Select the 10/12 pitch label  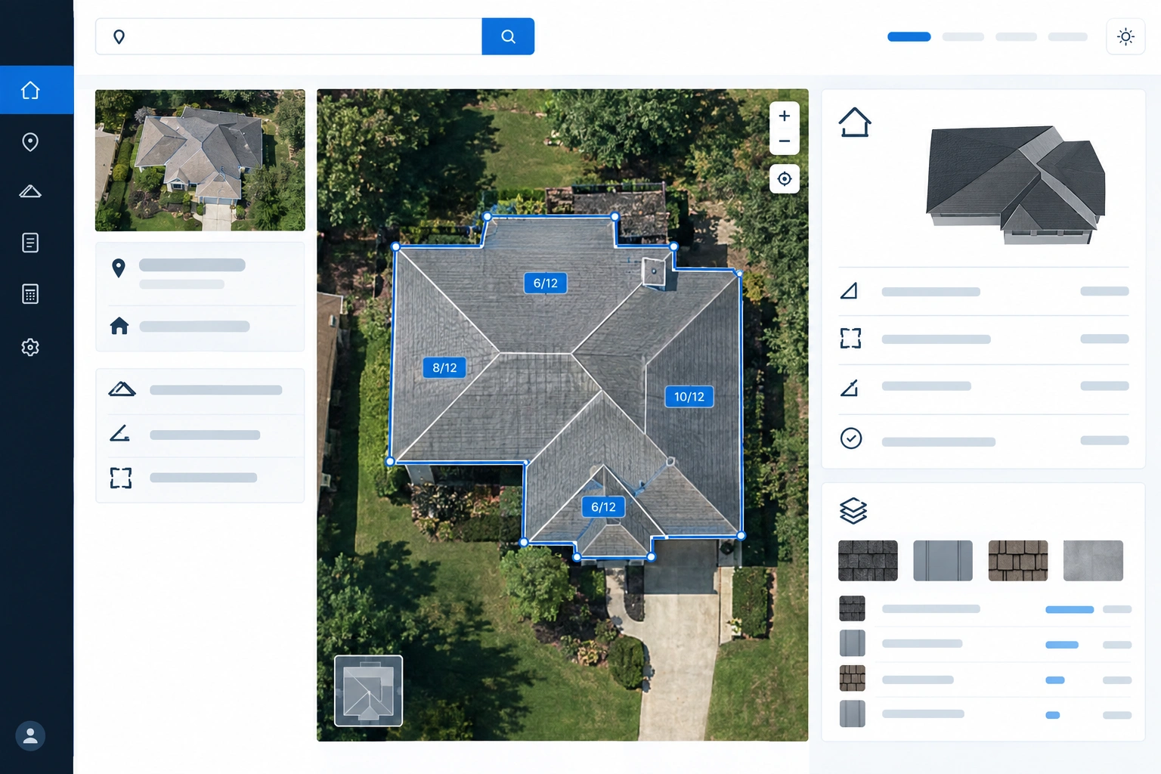689,396
